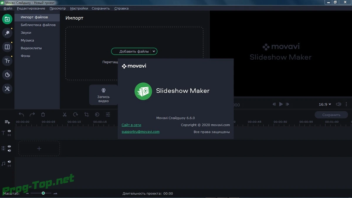352x198 pixels.
Task: Click the plus placeholder on video track
Action: coord(39,148)
